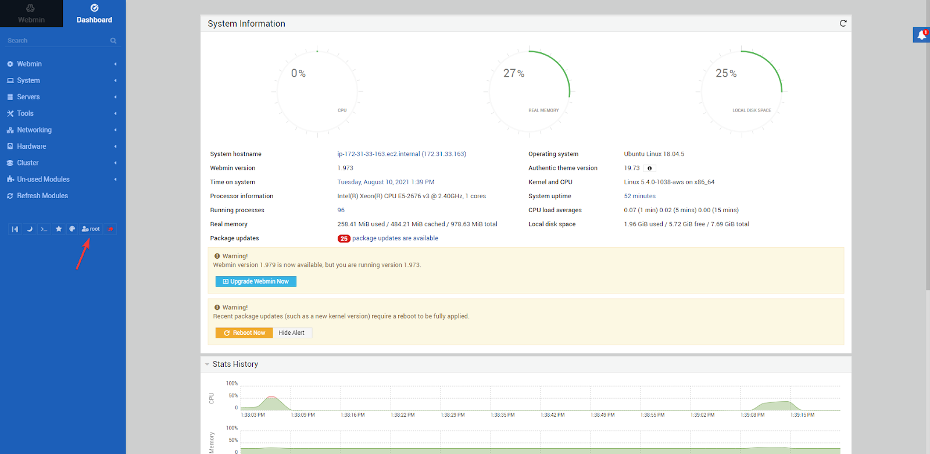Select the processor information Intel Xeon text
The width and height of the screenshot is (930, 454).
click(412, 196)
